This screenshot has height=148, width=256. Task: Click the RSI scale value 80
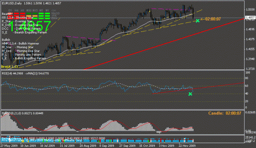click(x=247, y=78)
